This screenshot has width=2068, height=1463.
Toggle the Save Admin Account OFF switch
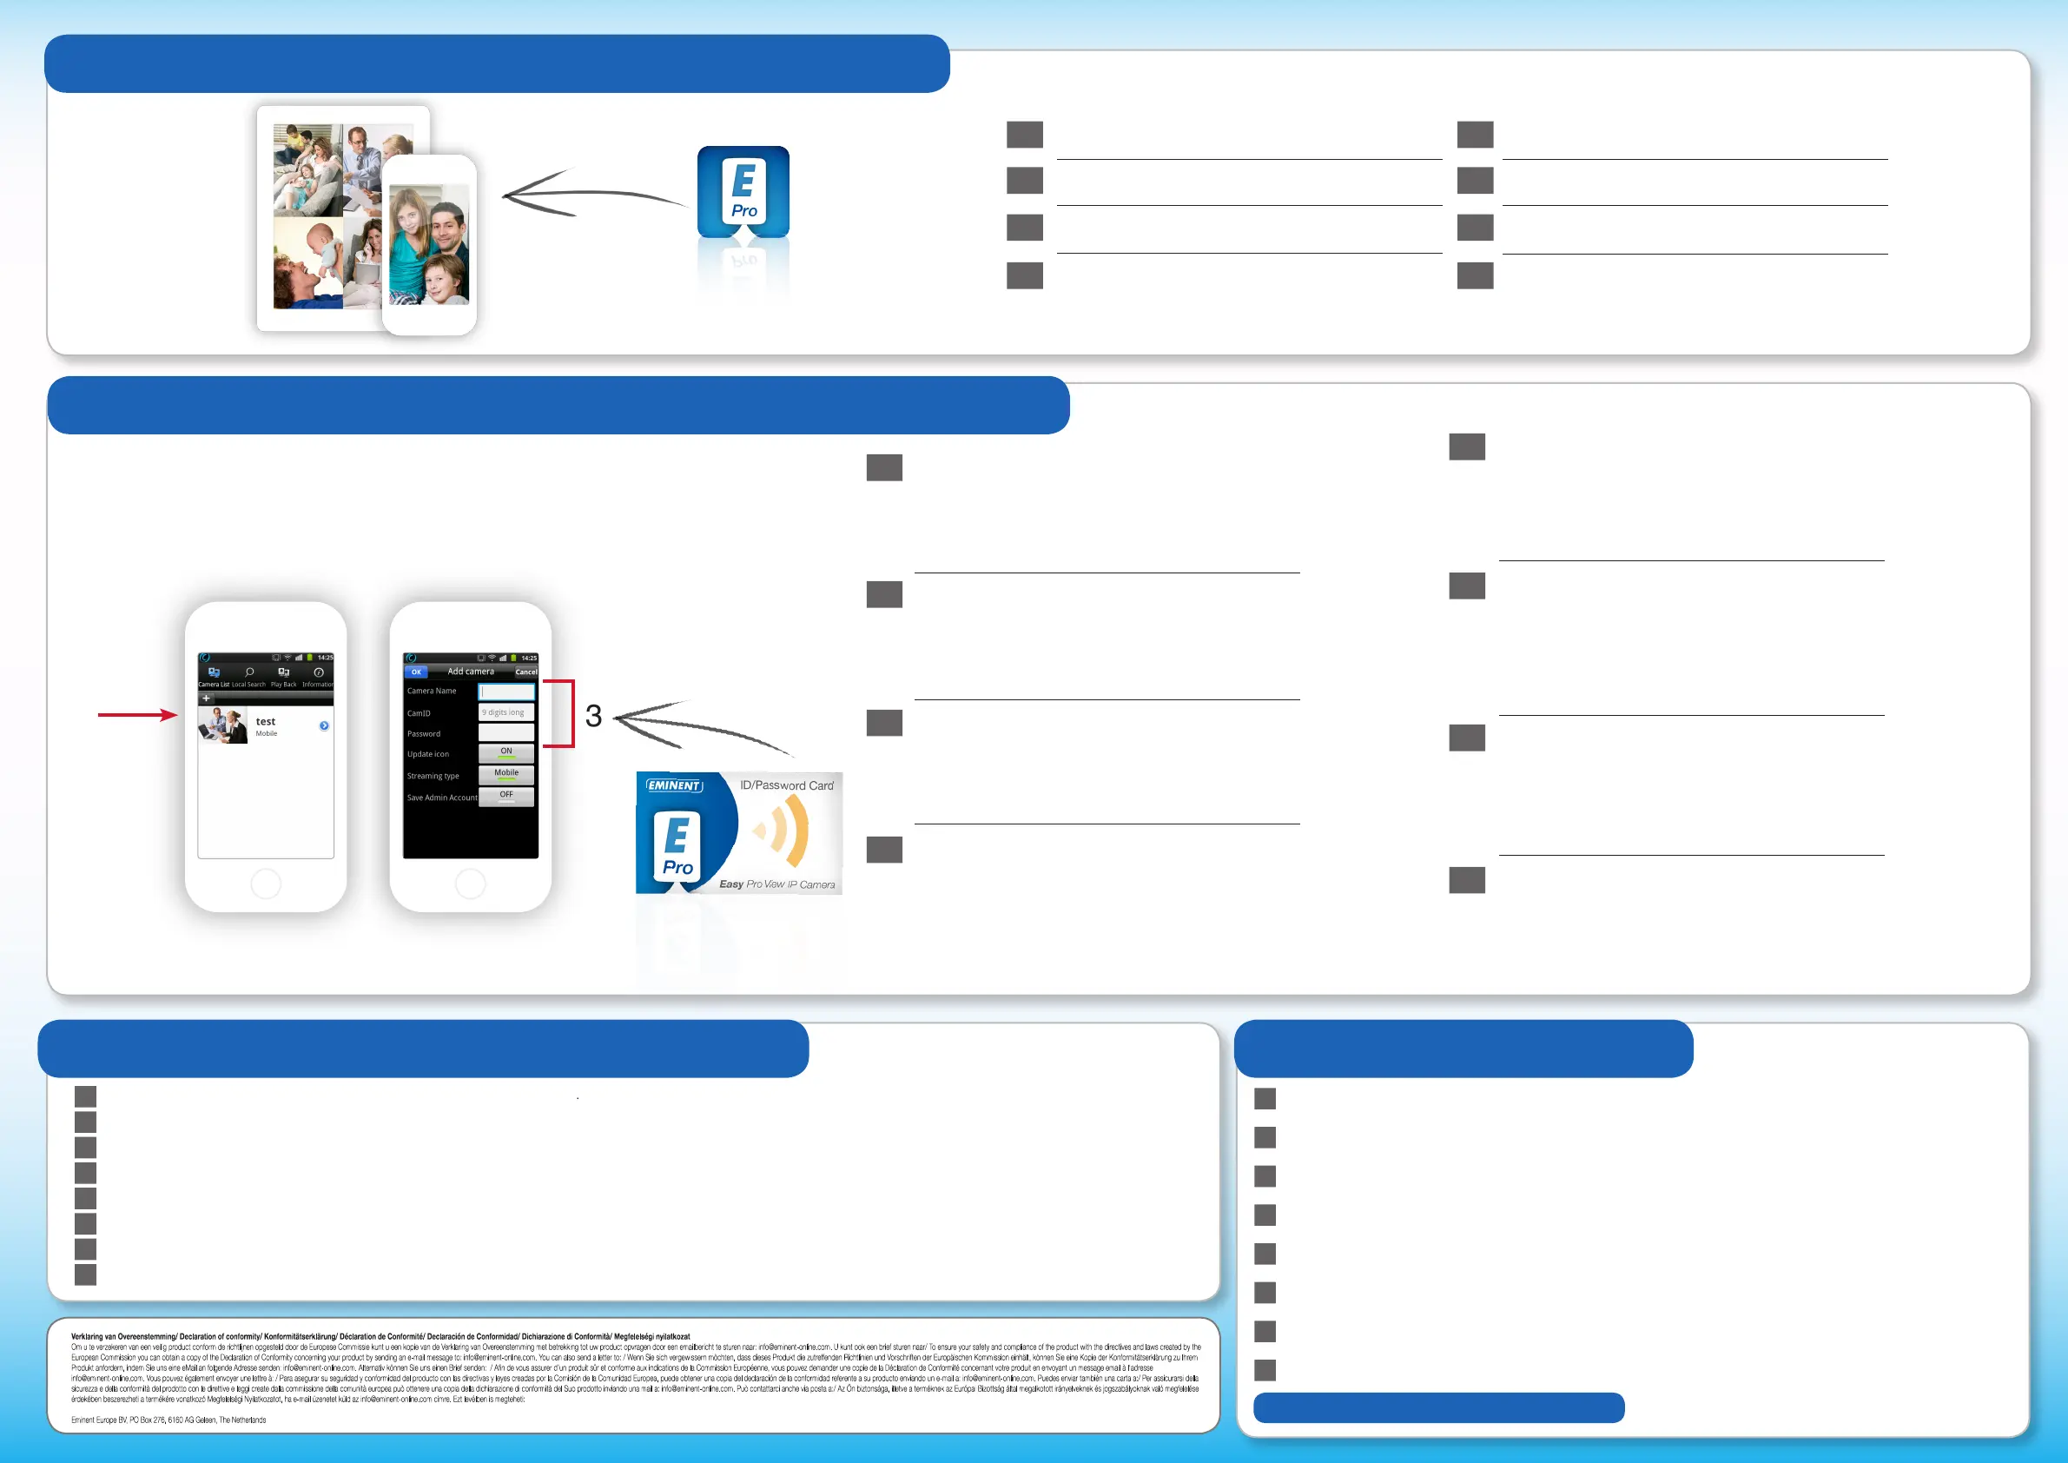tap(506, 797)
